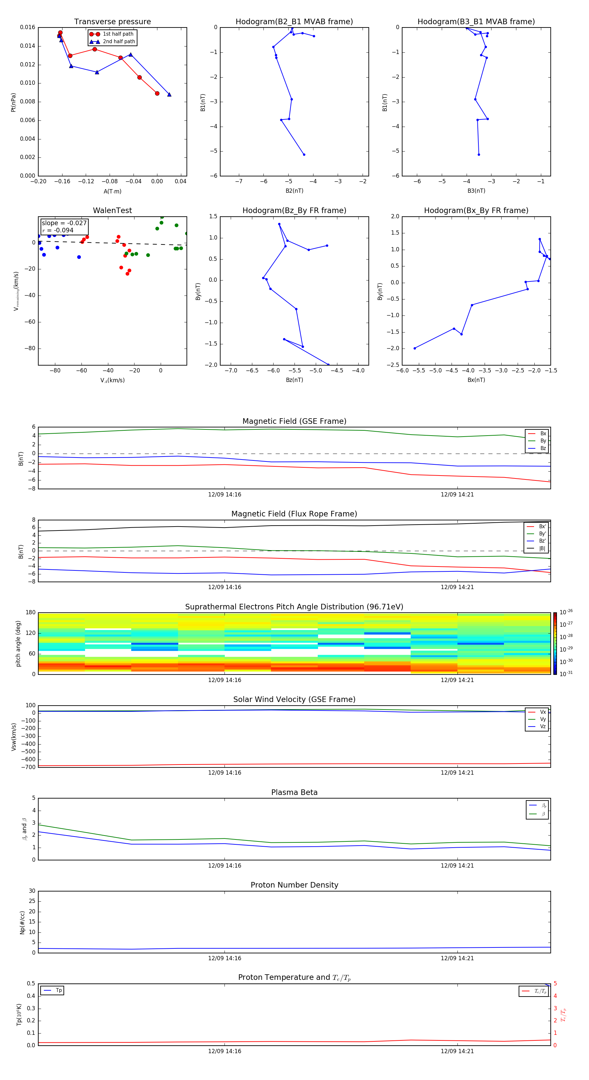This screenshot has height=1080, width=589.
Task: Click the Suprathermal Electrons Pitch Angle Distribution title
Action: click(x=294, y=607)
